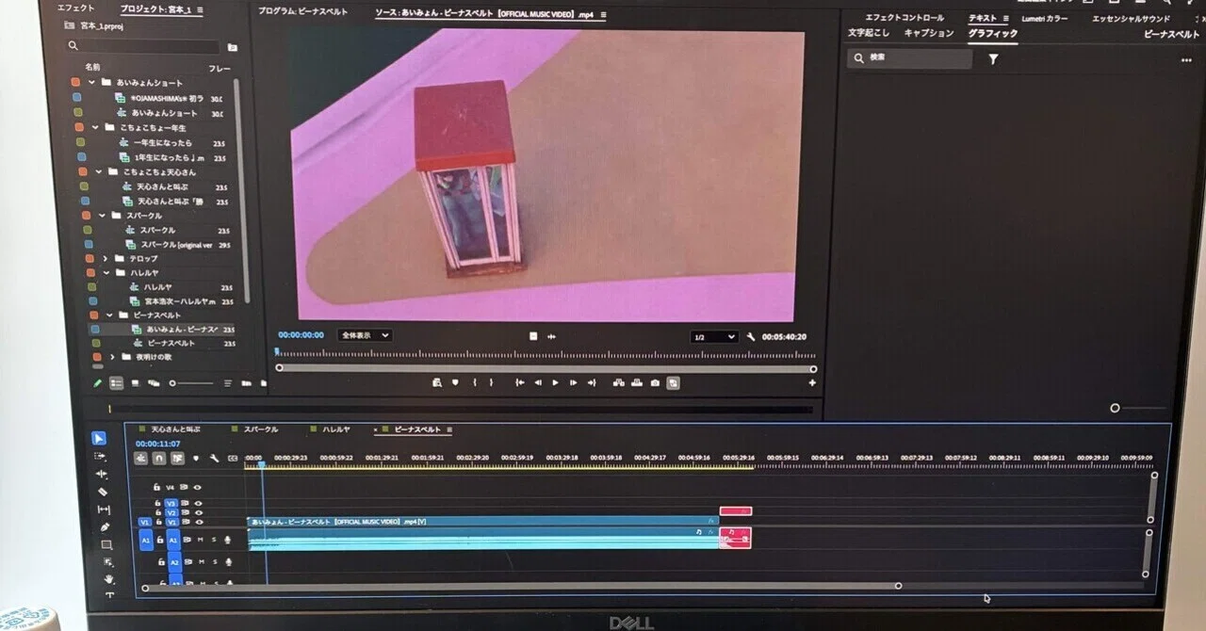Switch to the キャプション tab
Image resolution: width=1206 pixels, height=631 pixels.
tap(929, 33)
